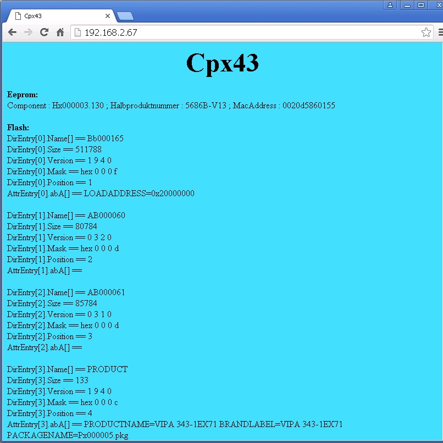Reload the page with refresh icon
This screenshot has width=443, height=443.
point(44,32)
